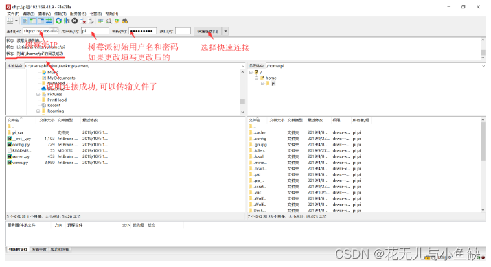The image size is (491, 267).
Task: Disconnect from the current server
Action: (x=83, y=21)
